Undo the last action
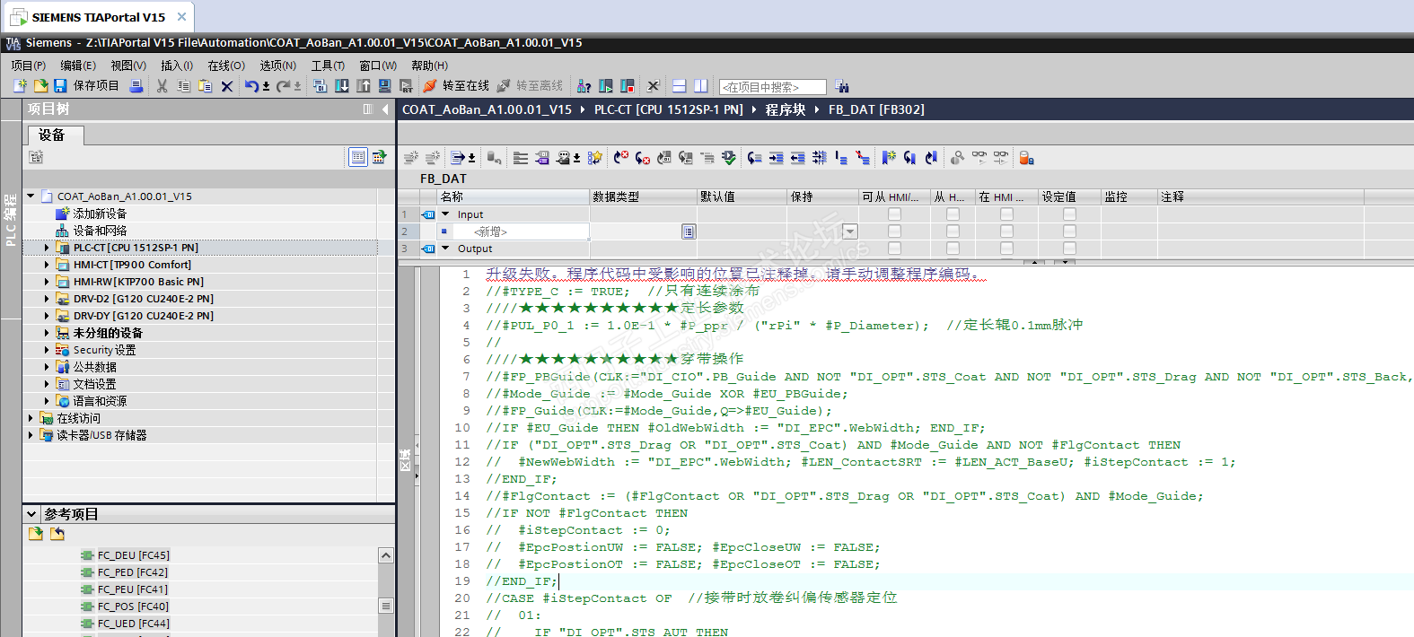This screenshot has height=637, width=1414. pos(251,86)
